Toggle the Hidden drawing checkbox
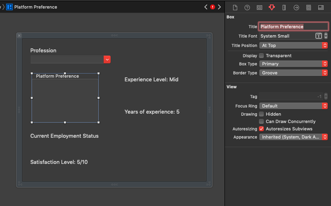 point(261,114)
